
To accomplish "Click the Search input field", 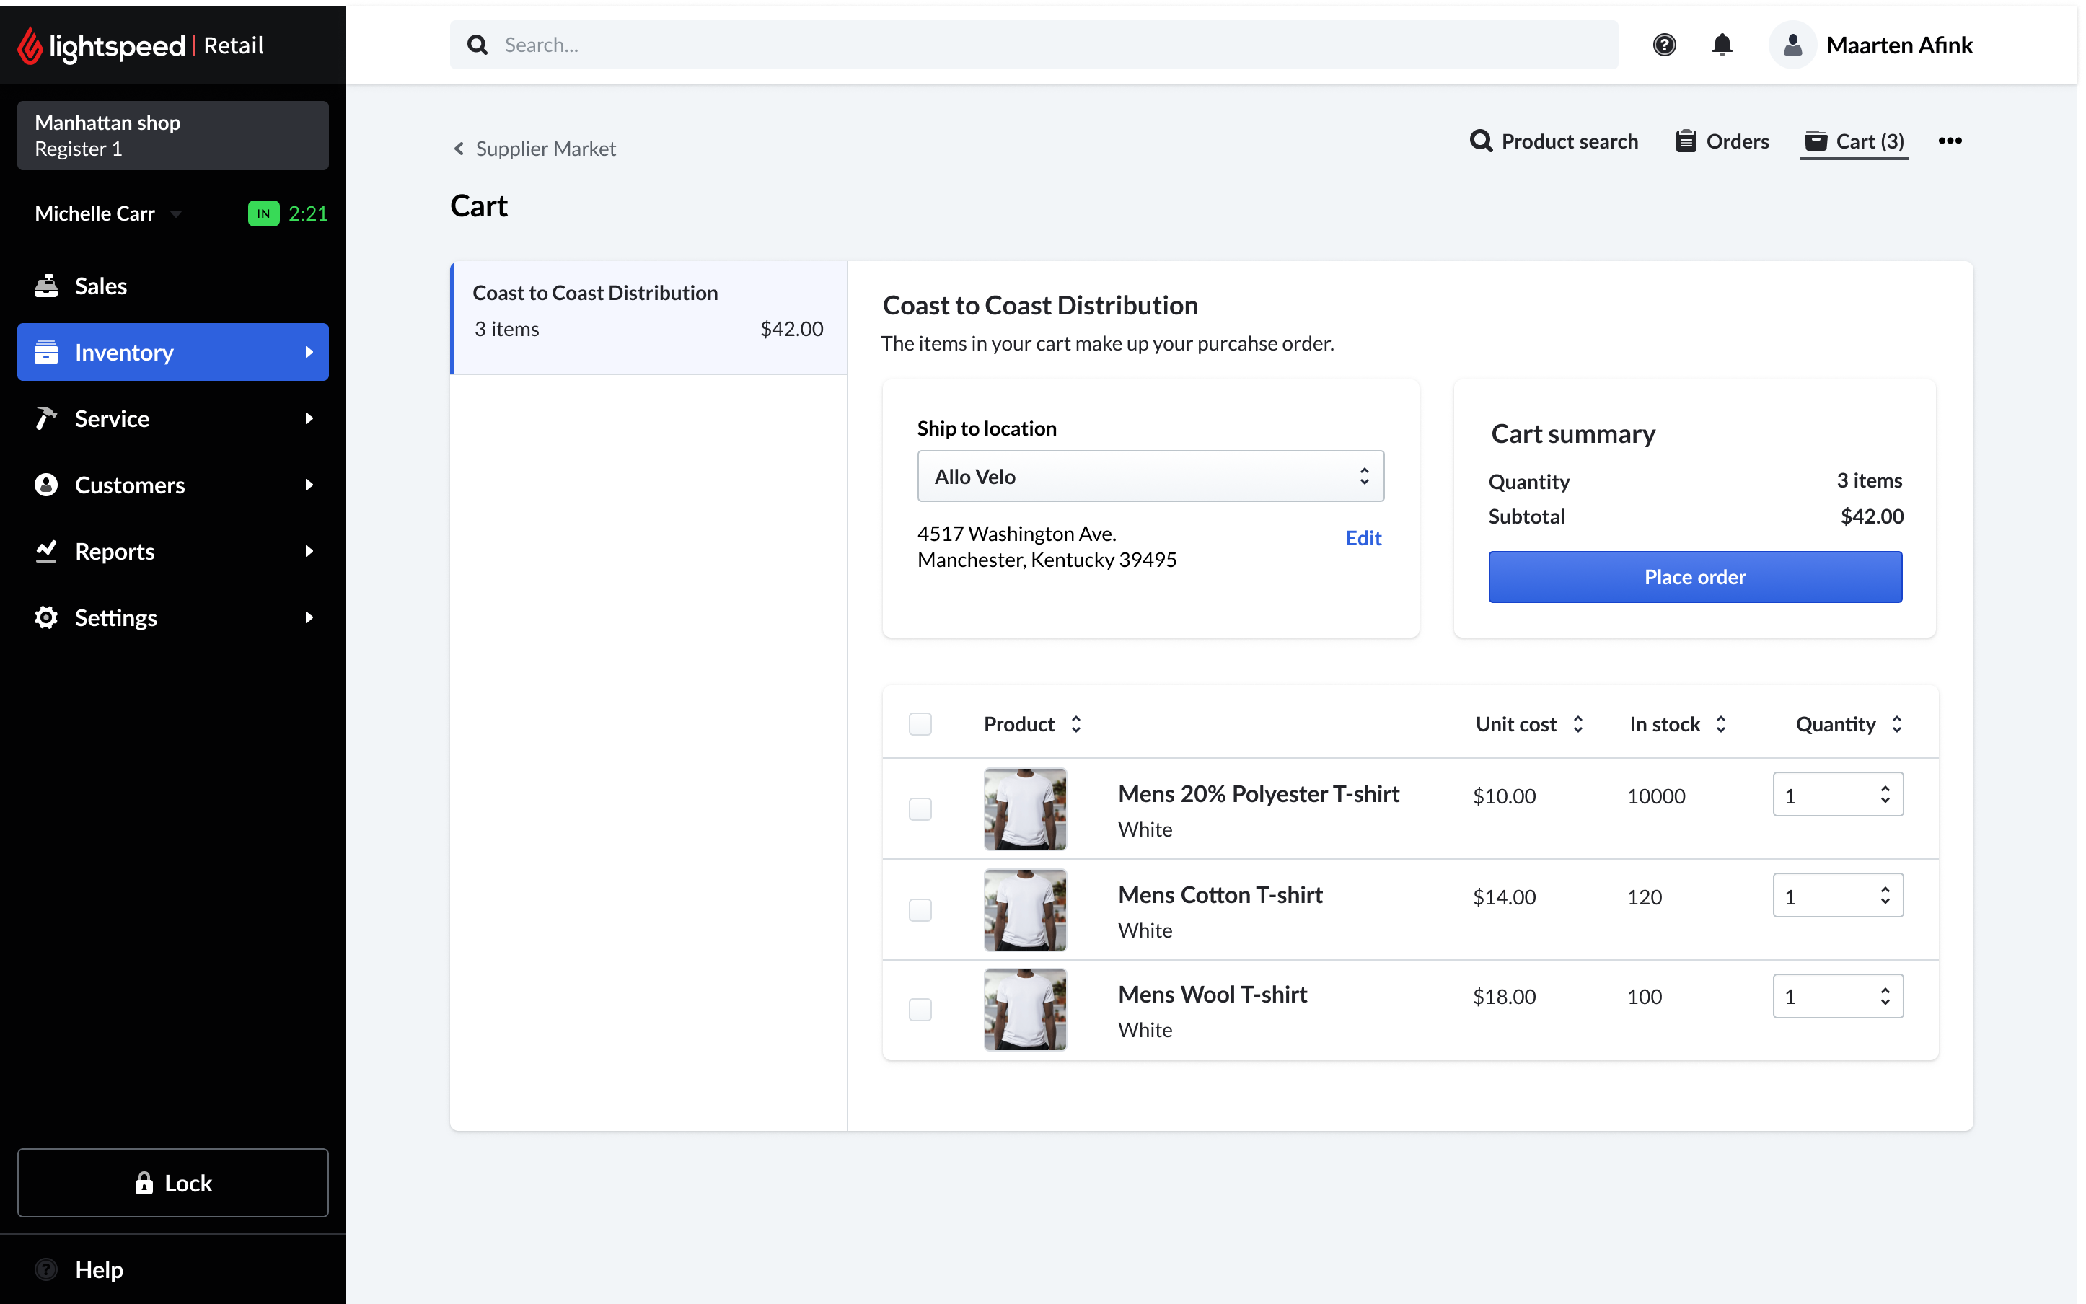I will click(1034, 45).
